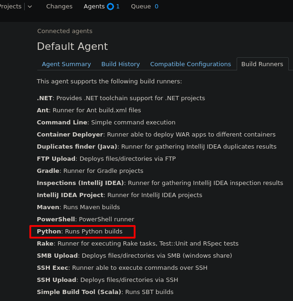The height and width of the screenshot is (301, 293).
Task: Open the Projects menu
Action: tap(10, 7)
